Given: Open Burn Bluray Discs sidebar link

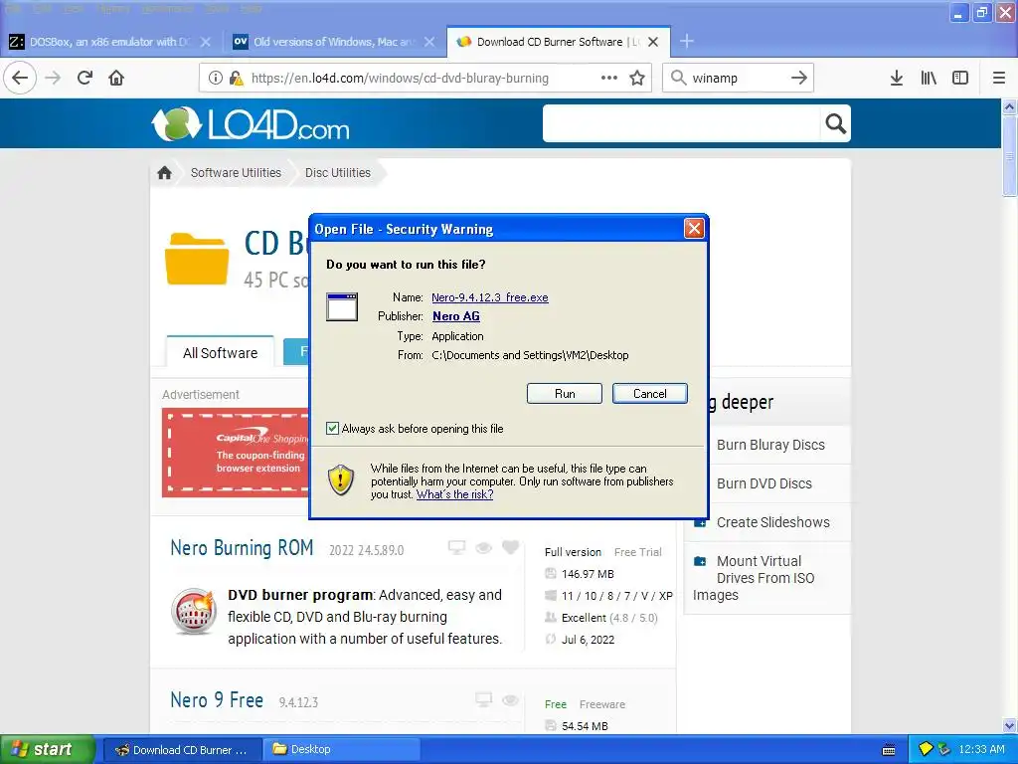Looking at the screenshot, I should 770,445.
